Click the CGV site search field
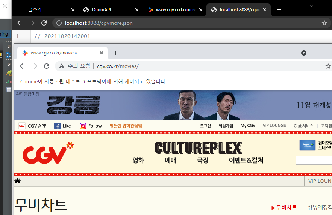The width and height of the screenshot is (332, 215). (314, 160)
